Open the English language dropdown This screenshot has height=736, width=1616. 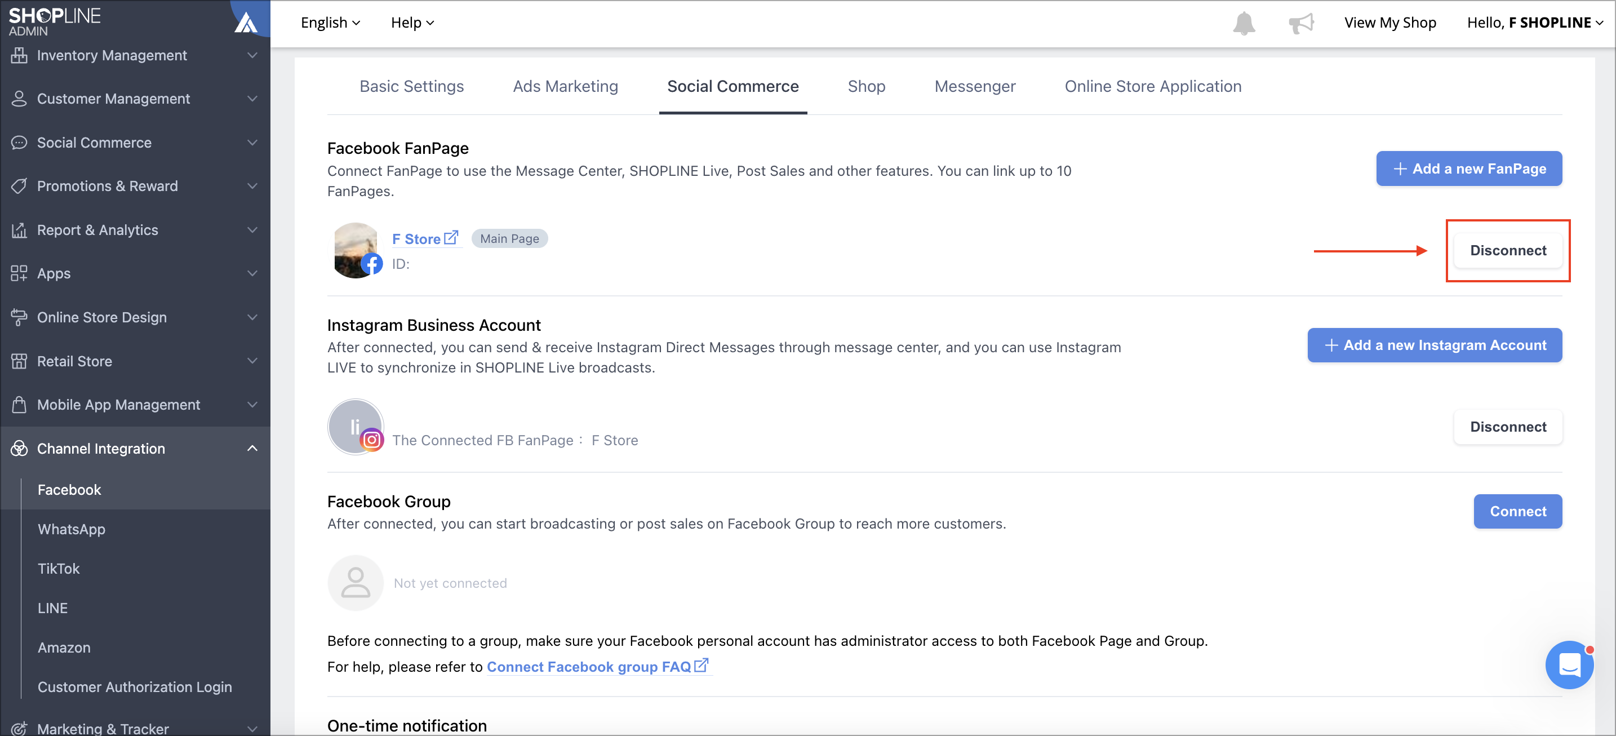[x=330, y=23]
